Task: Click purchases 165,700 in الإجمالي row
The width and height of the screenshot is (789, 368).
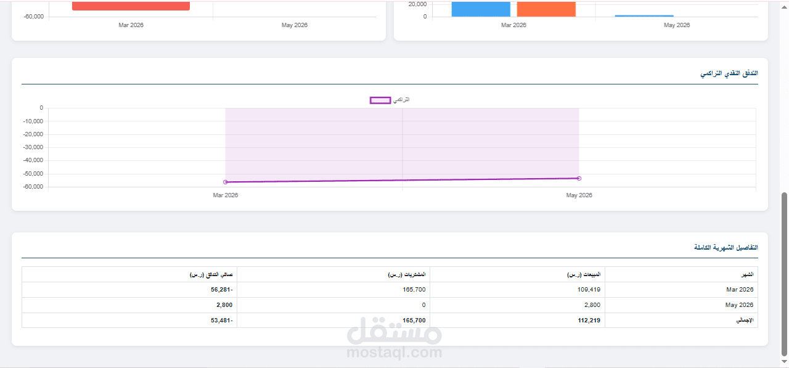Action: tap(414, 320)
